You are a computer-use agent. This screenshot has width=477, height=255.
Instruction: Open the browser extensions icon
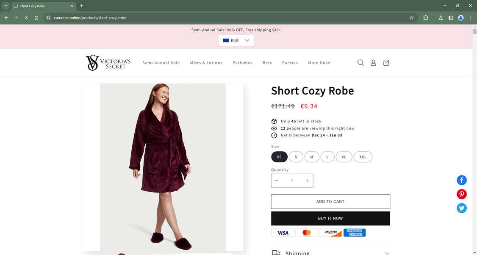[426, 18]
